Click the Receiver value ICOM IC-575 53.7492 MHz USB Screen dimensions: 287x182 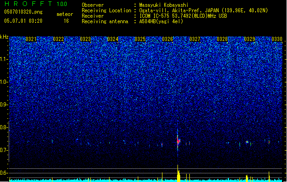pos(183,16)
